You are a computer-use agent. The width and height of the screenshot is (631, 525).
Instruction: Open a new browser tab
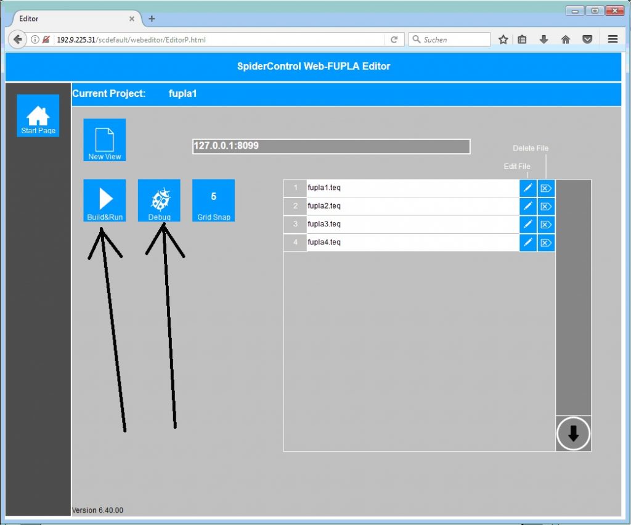tap(152, 19)
